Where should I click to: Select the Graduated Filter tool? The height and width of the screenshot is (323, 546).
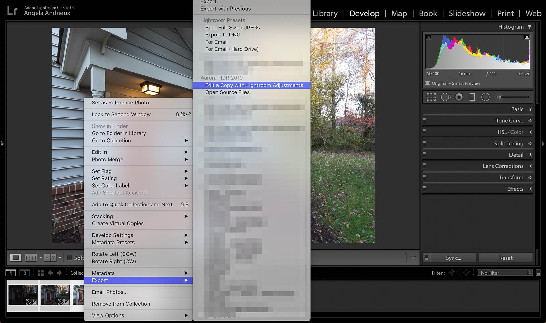point(472,97)
